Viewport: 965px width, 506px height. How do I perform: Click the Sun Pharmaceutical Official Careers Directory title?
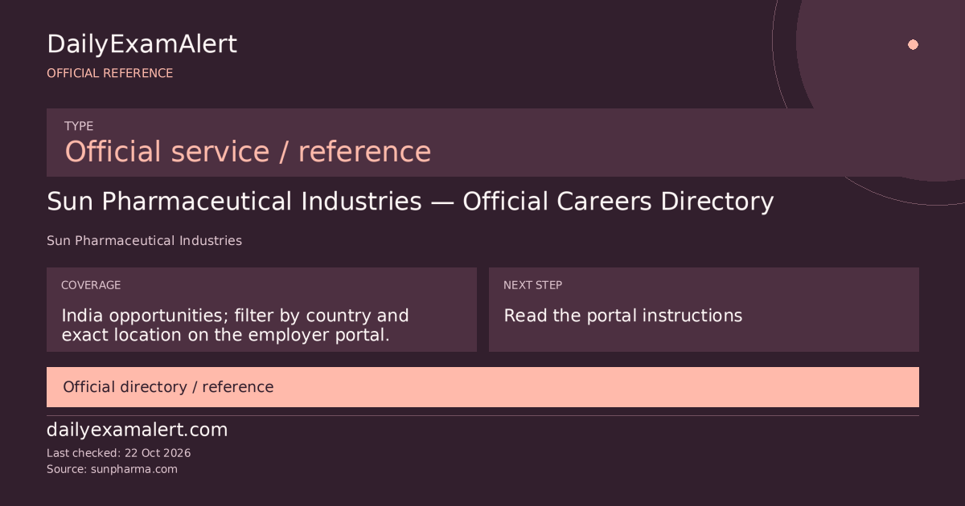click(x=410, y=202)
